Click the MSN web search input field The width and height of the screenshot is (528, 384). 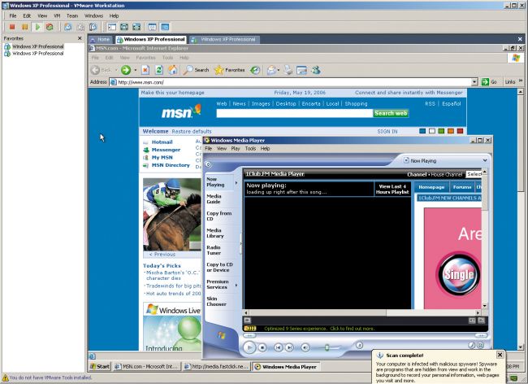[x=293, y=114]
